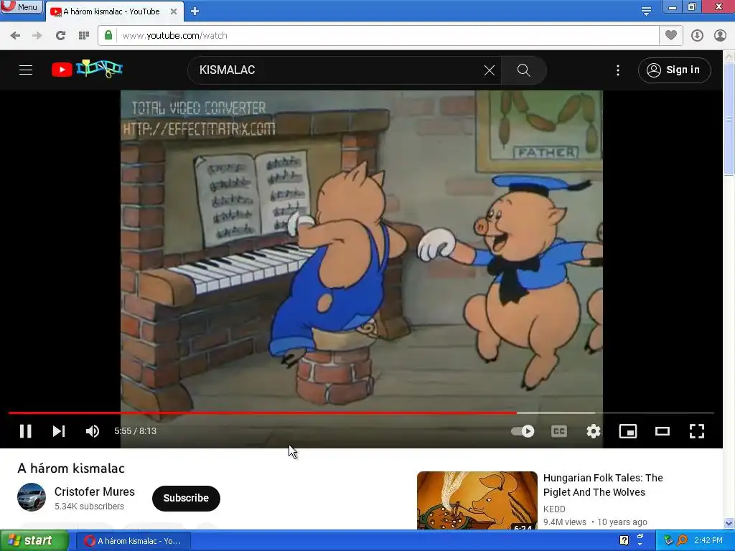Switch to theater mode
735x551 pixels.
tap(663, 431)
